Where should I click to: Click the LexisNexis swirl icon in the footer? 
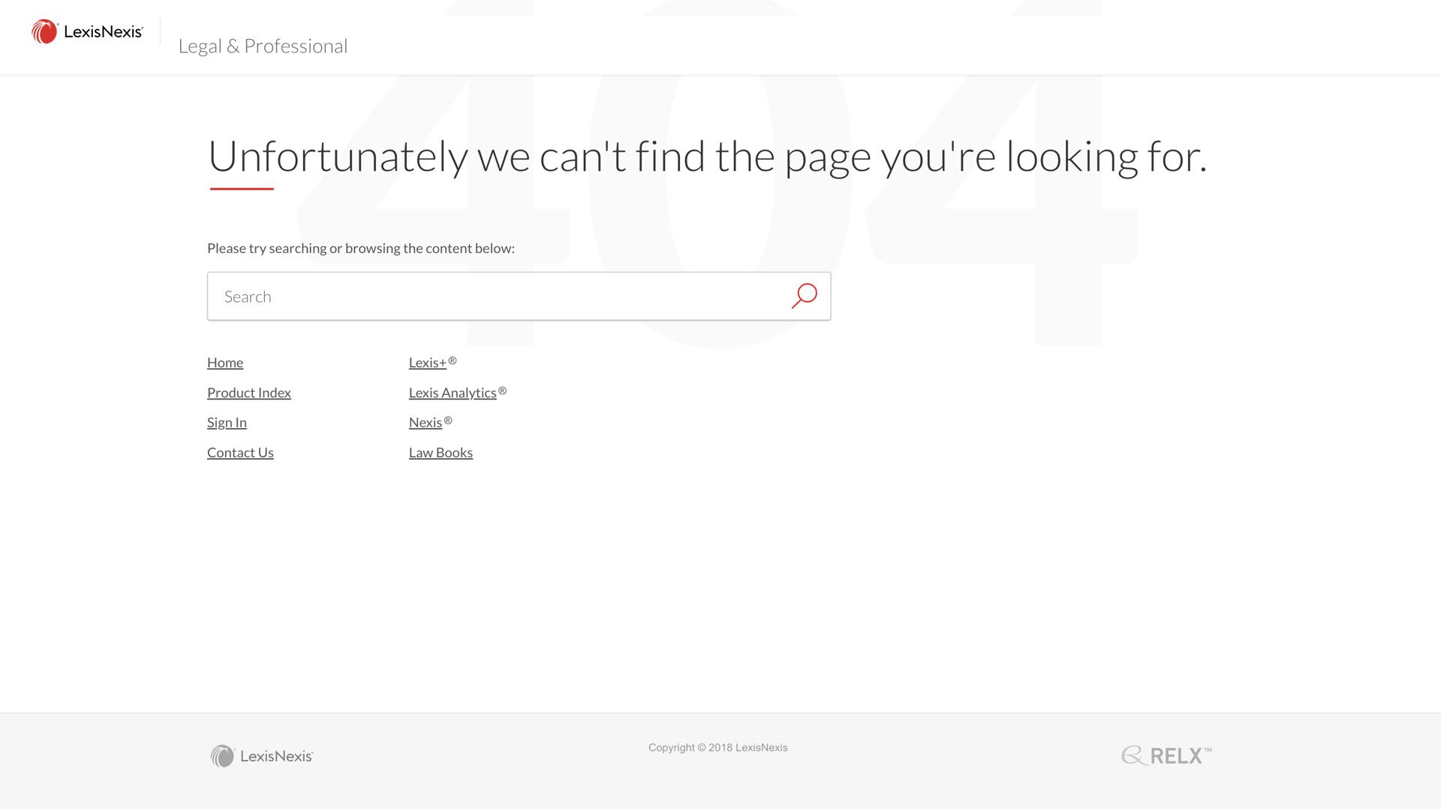(224, 755)
